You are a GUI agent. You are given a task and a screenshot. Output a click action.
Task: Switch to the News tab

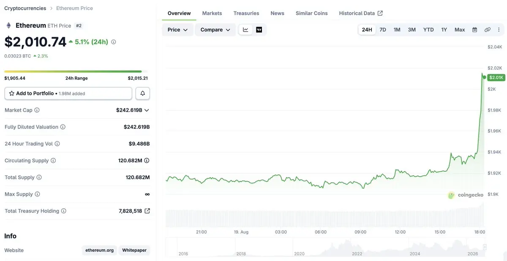tap(277, 13)
